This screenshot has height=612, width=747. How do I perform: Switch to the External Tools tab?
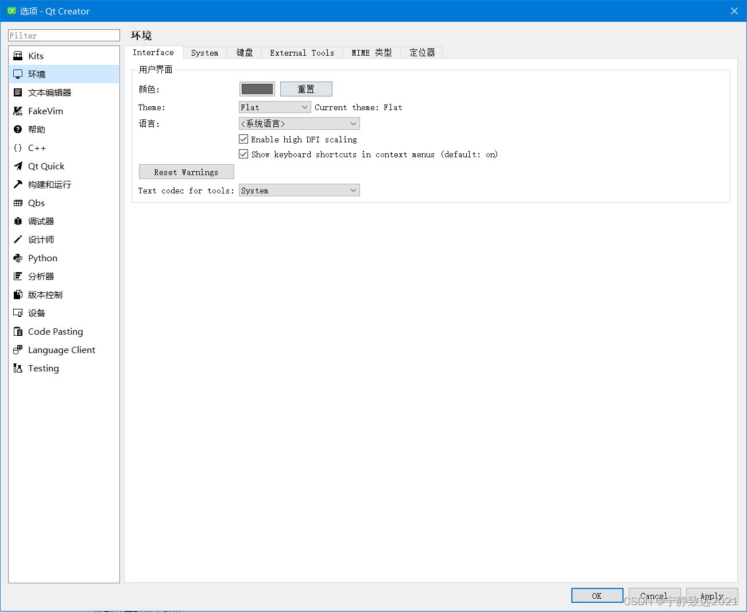click(x=302, y=52)
